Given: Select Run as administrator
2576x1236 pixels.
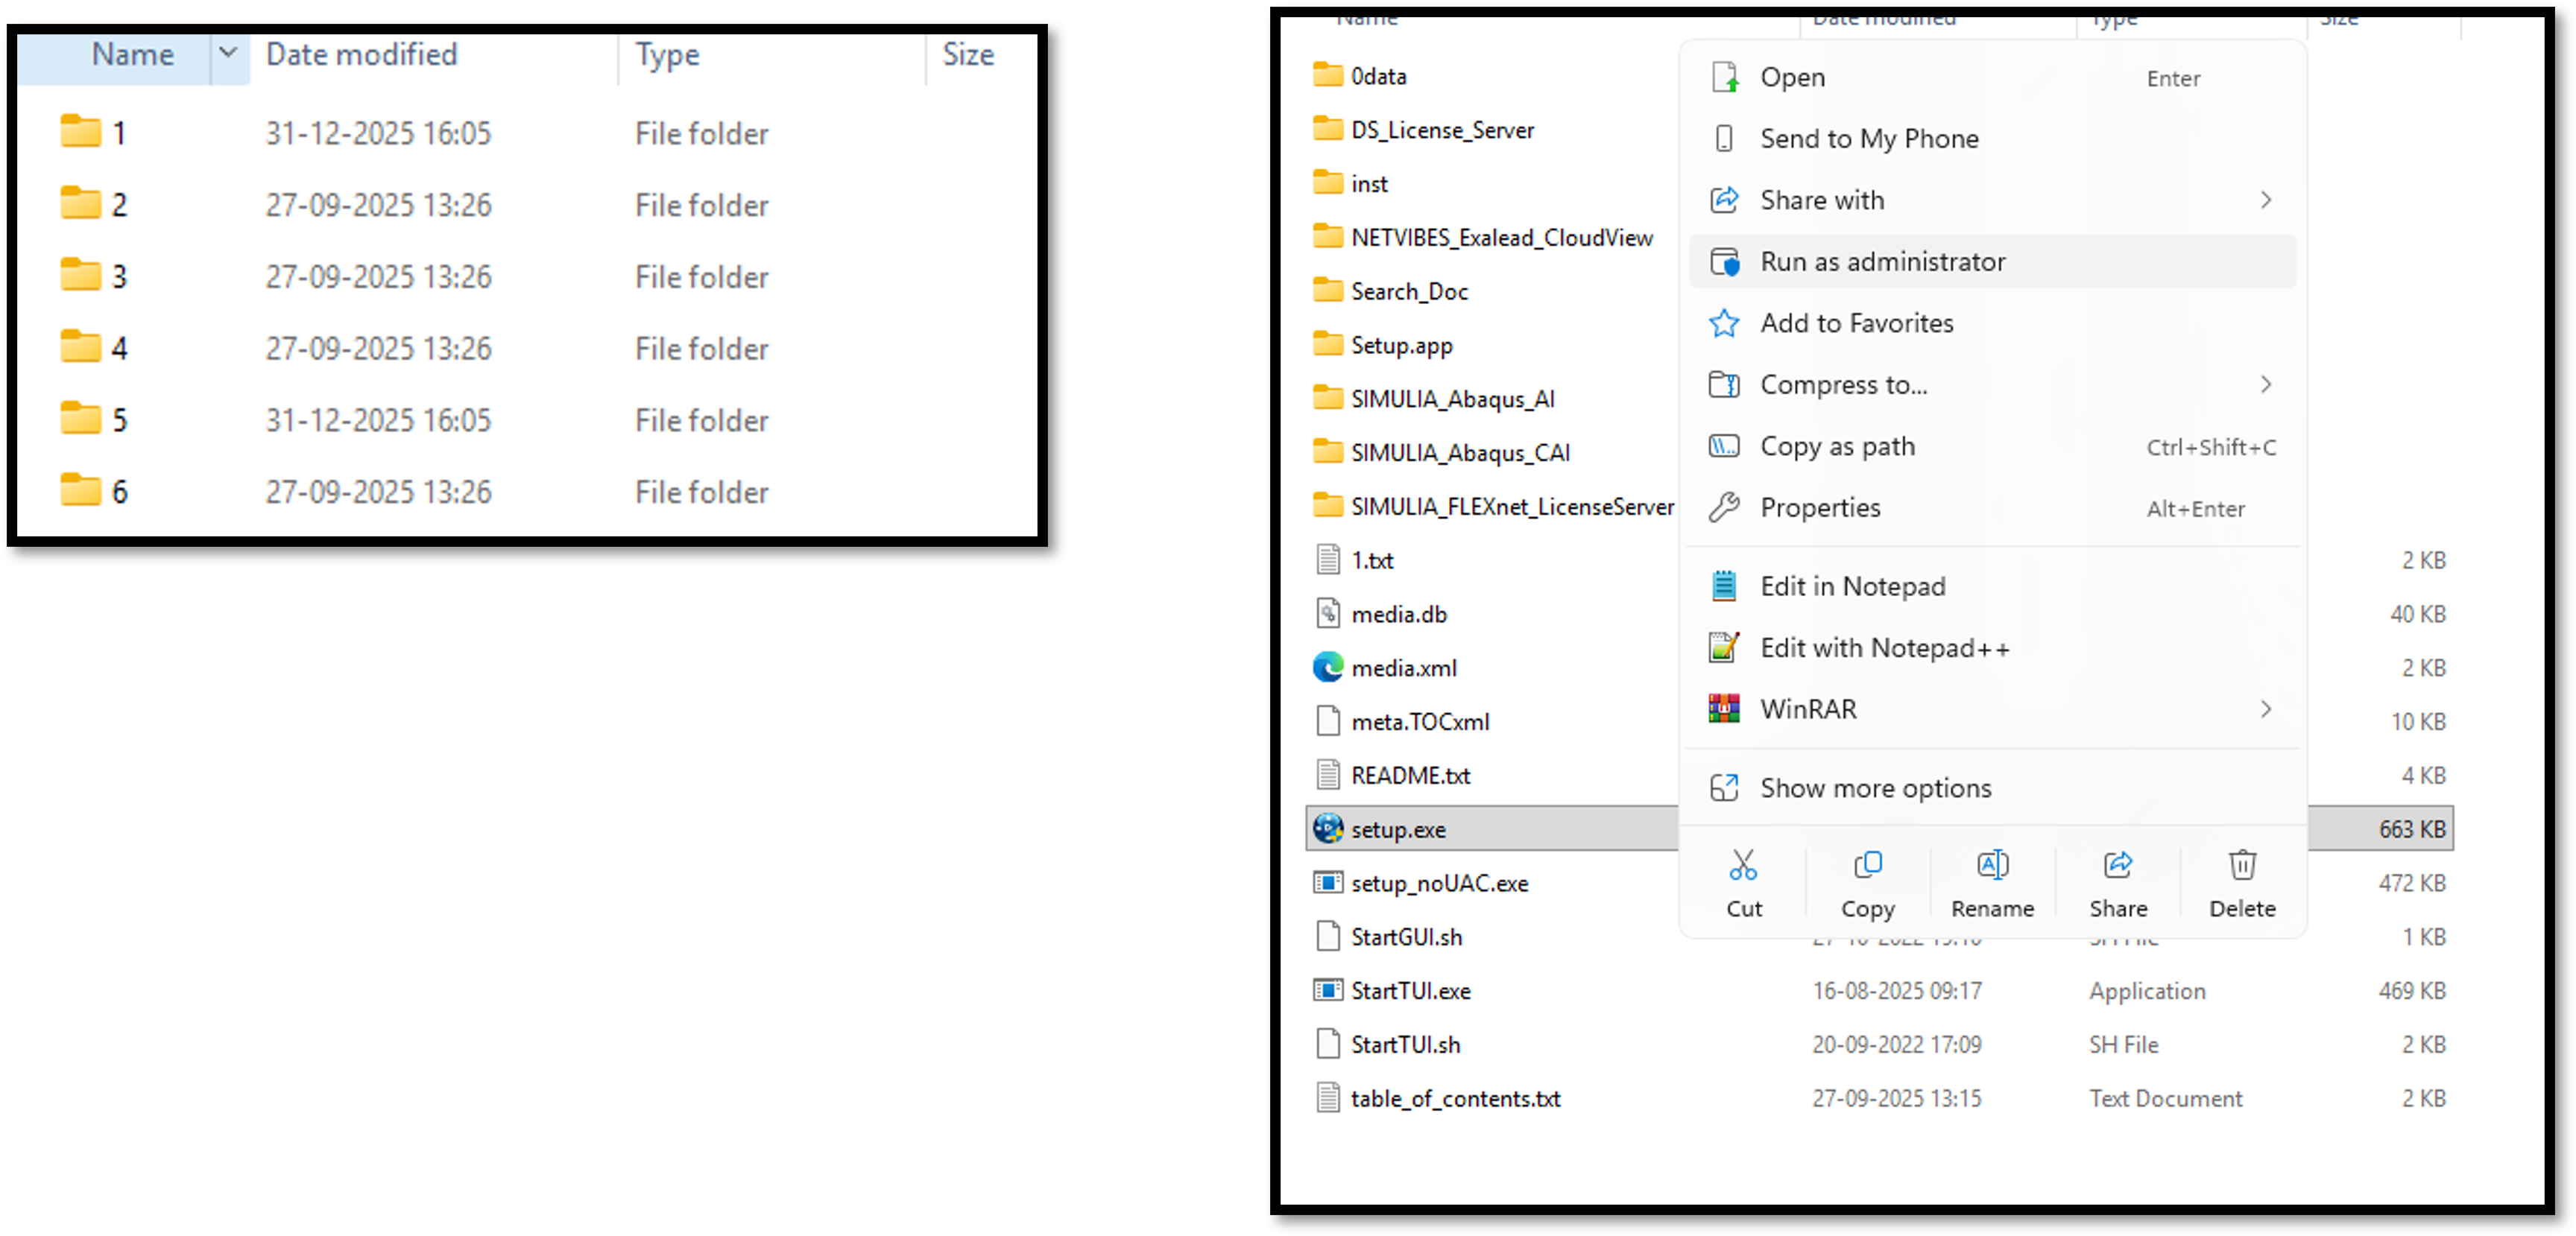Looking at the screenshot, I should pos(1882,262).
